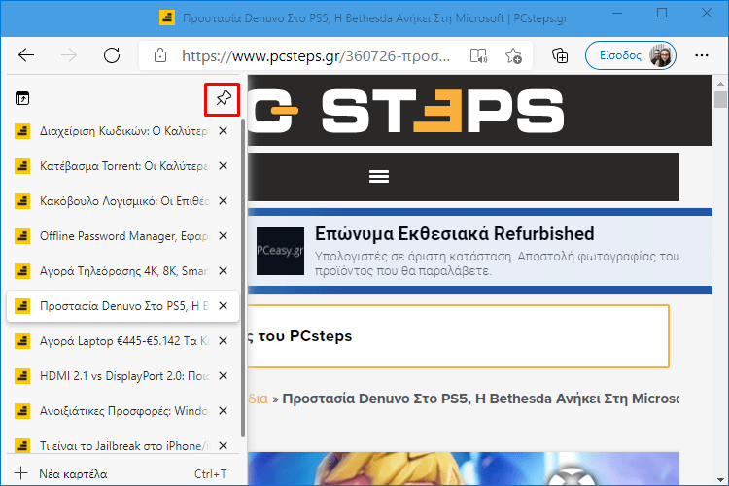Click the Είσοδος profile button
The width and height of the screenshot is (729, 486).
click(x=631, y=55)
